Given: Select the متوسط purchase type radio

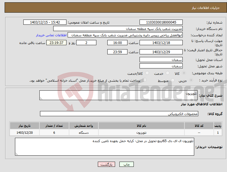Looking at the screenshot, I should tap(173, 80).
